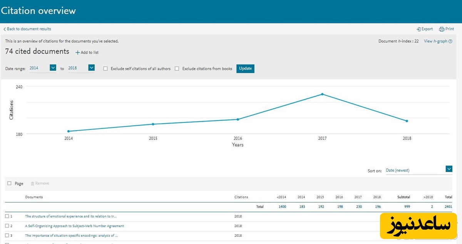This screenshot has height=244, width=462.
Task: Open the View h-graph link
Action: [x=435, y=41]
